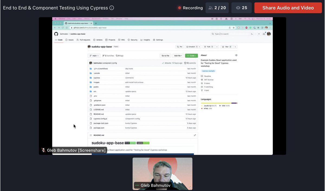Open the .env file
The image size is (325, 191).
(95, 96)
